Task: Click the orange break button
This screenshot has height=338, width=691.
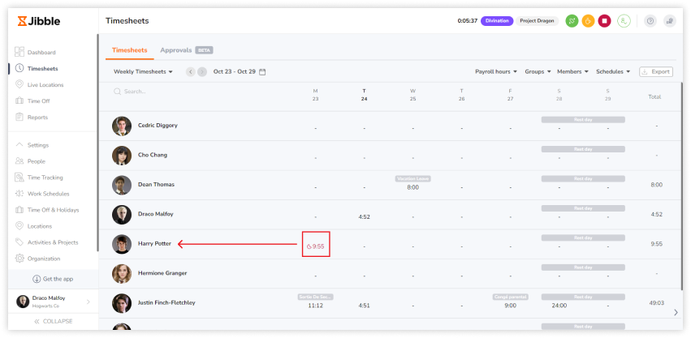Action: (589, 21)
